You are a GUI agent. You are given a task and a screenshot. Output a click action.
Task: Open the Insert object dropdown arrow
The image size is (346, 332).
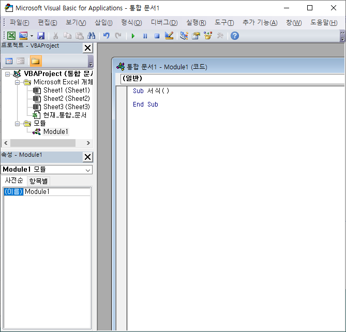pos(32,36)
